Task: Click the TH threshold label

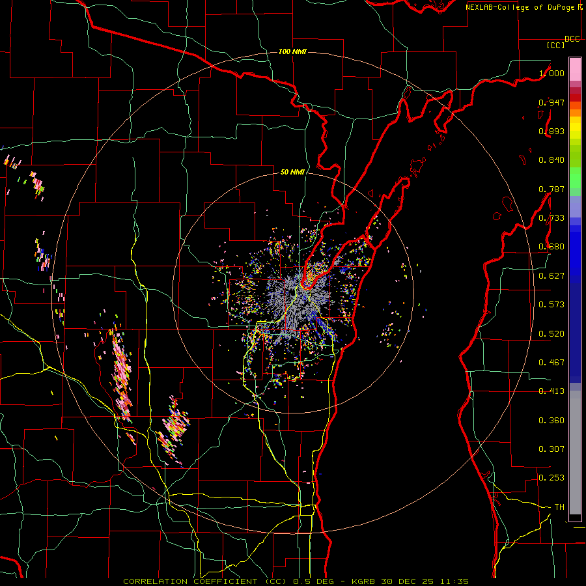Action: [x=559, y=507]
